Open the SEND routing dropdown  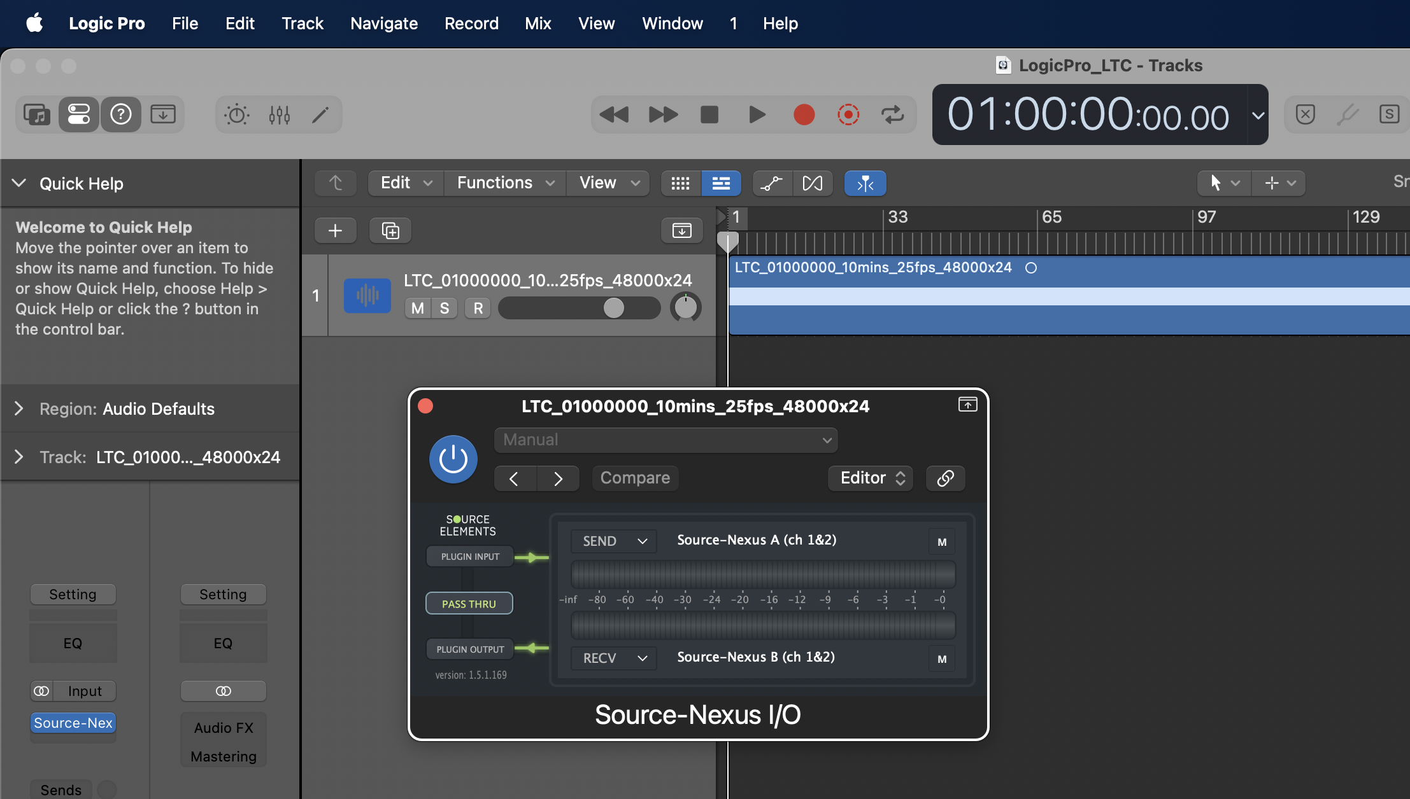coord(614,541)
